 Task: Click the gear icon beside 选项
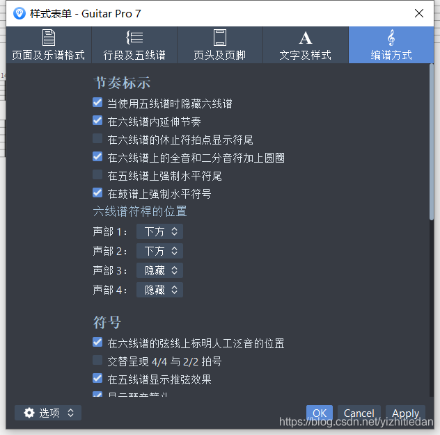tap(29, 413)
